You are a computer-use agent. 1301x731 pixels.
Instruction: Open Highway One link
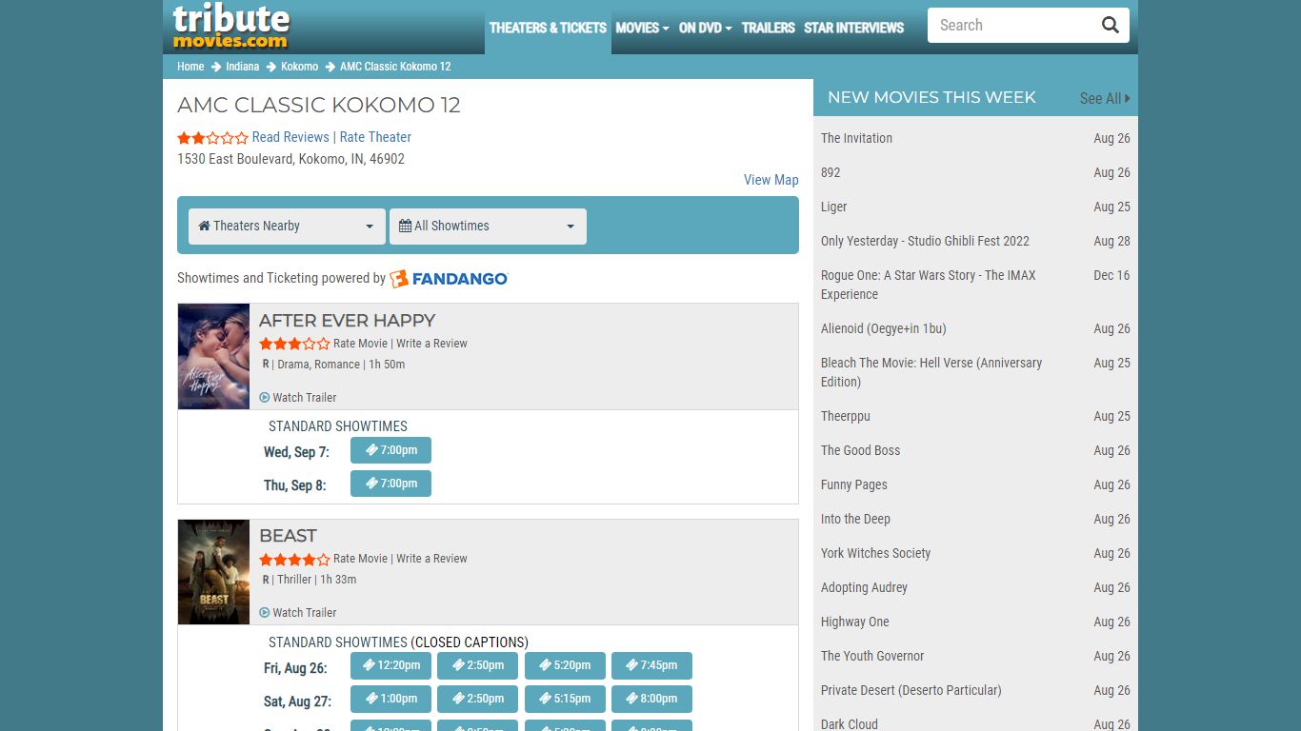(854, 622)
